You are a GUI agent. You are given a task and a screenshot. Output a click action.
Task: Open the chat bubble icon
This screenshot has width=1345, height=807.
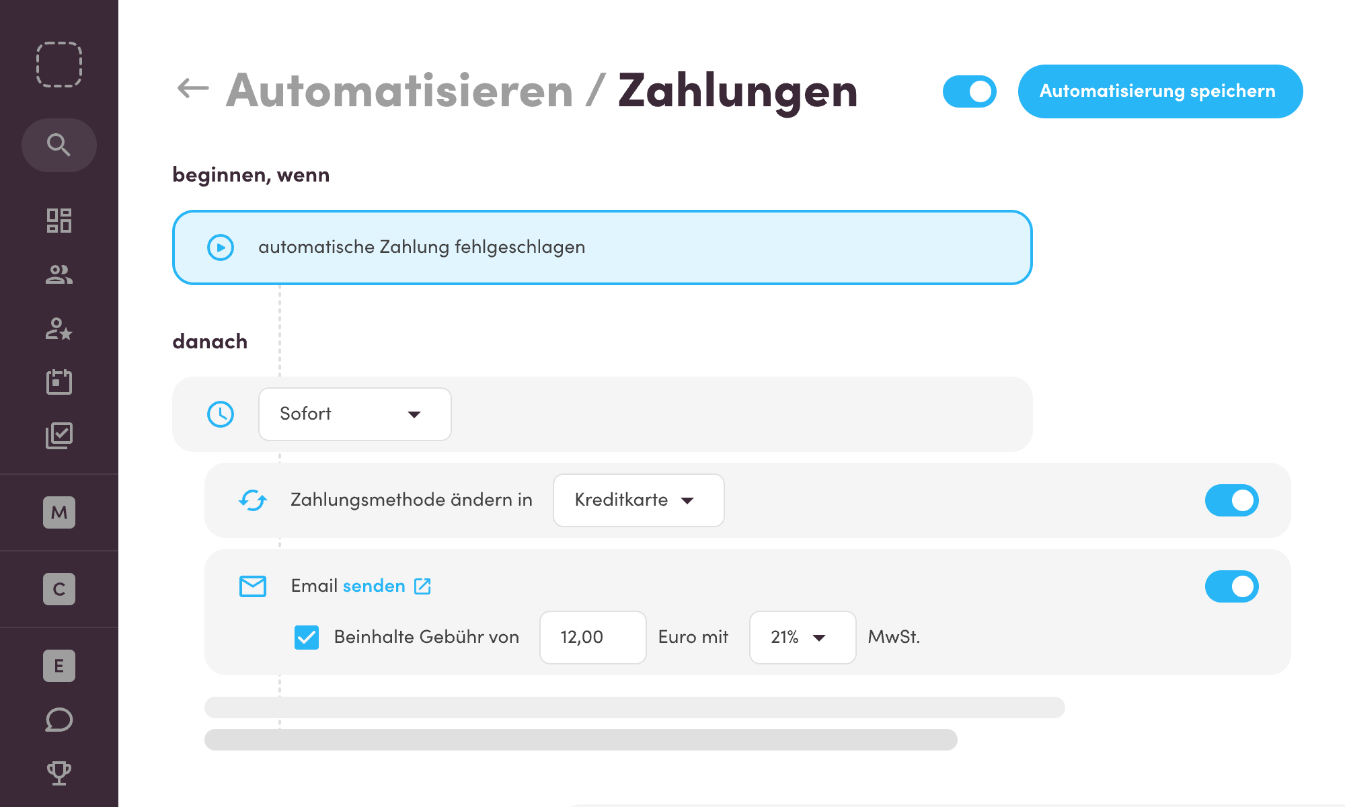point(59,720)
